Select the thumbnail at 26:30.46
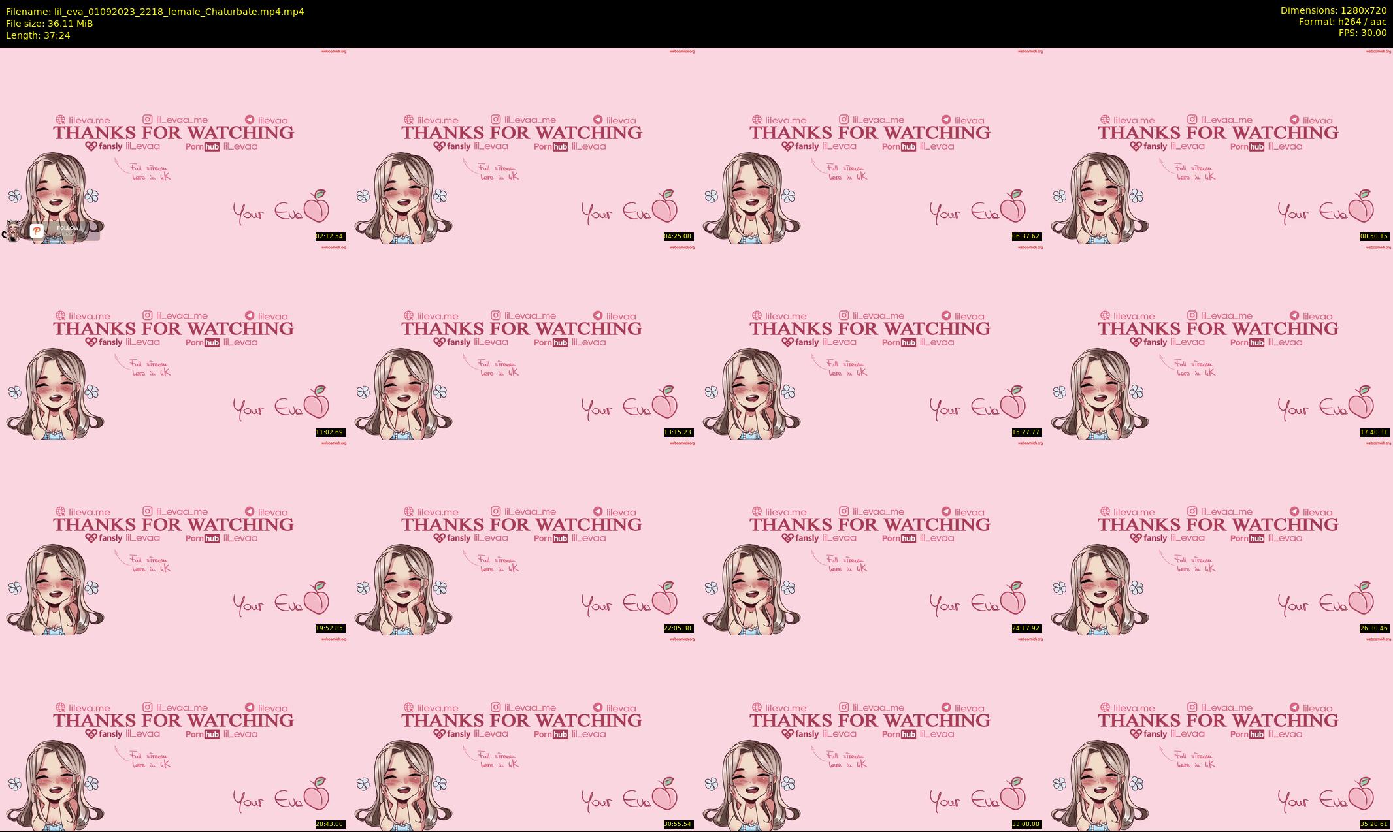 point(1219,537)
